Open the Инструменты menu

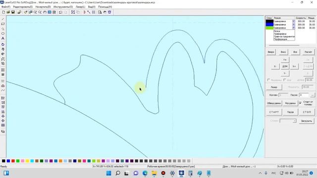click(63, 6)
